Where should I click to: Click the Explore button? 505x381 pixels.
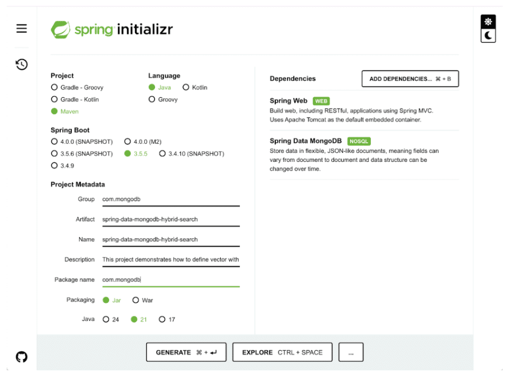(x=282, y=352)
